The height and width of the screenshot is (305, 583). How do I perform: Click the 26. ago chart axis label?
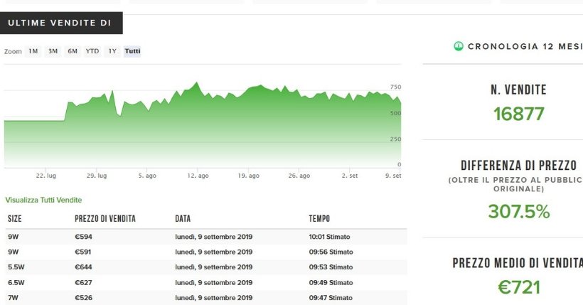(x=299, y=176)
